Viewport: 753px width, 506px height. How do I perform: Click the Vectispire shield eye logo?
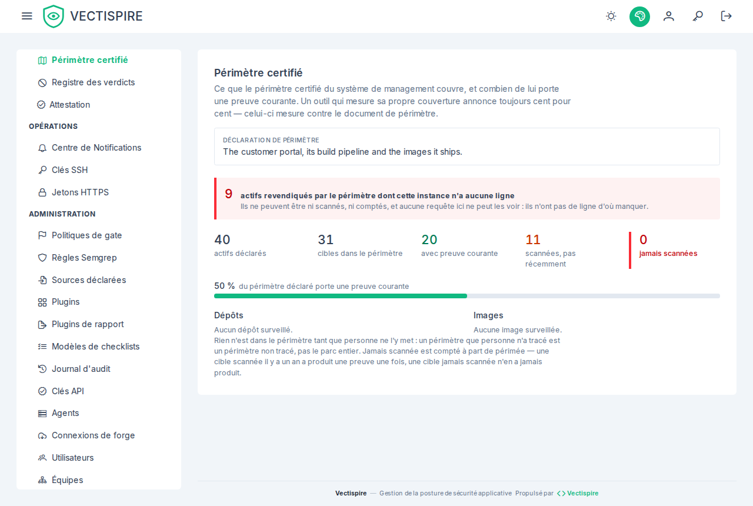(x=54, y=16)
